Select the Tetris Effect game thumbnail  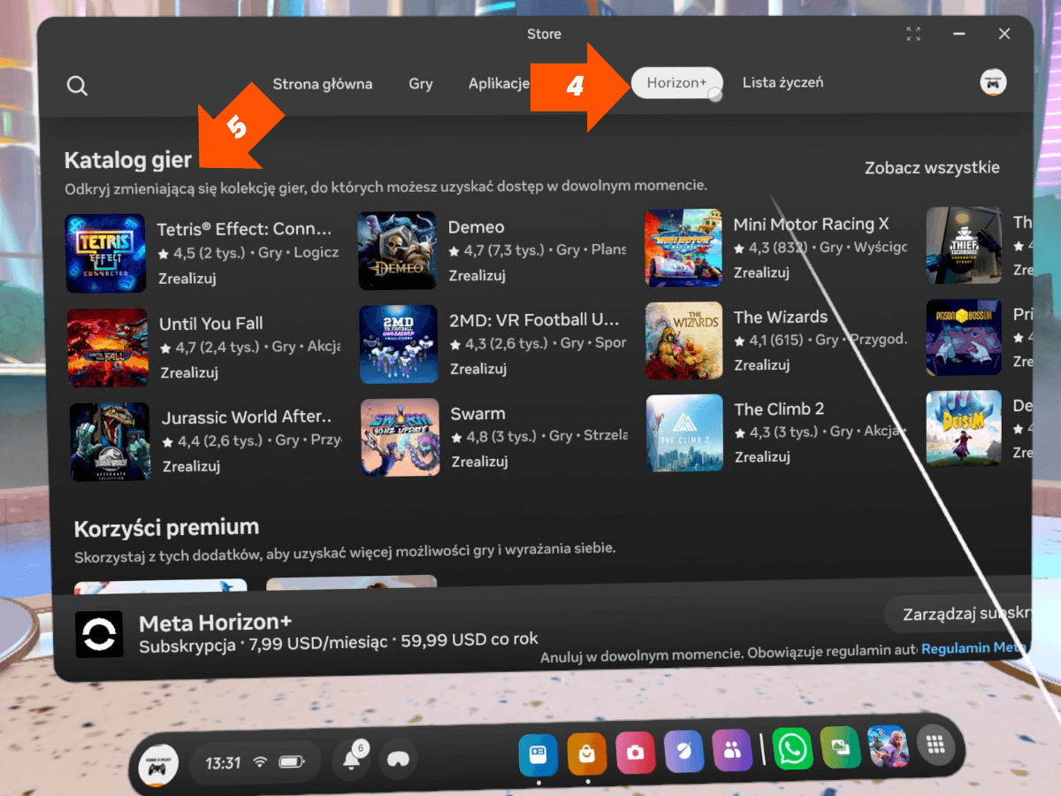pyautogui.click(x=105, y=253)
